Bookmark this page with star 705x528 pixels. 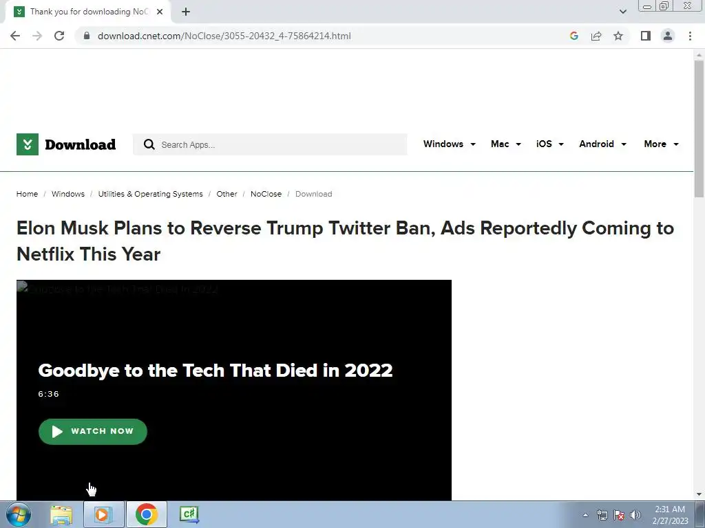click(618, 36)
